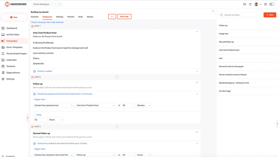Click Pause campaign when reply detected link
278x157 pixels.
pos(47,22)
